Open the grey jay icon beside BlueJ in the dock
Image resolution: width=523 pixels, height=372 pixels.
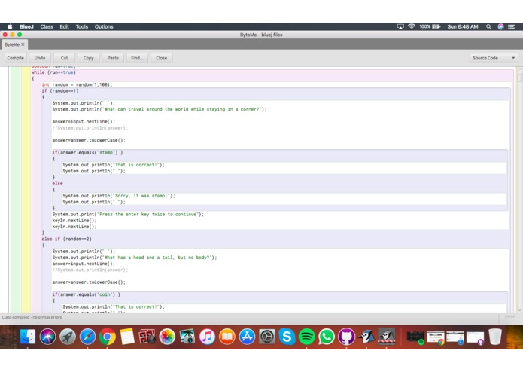387,337
